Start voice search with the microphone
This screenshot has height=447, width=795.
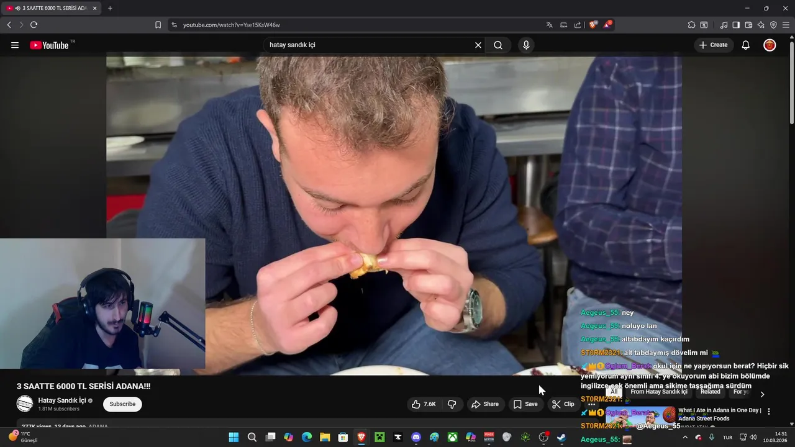pos(526,45)
